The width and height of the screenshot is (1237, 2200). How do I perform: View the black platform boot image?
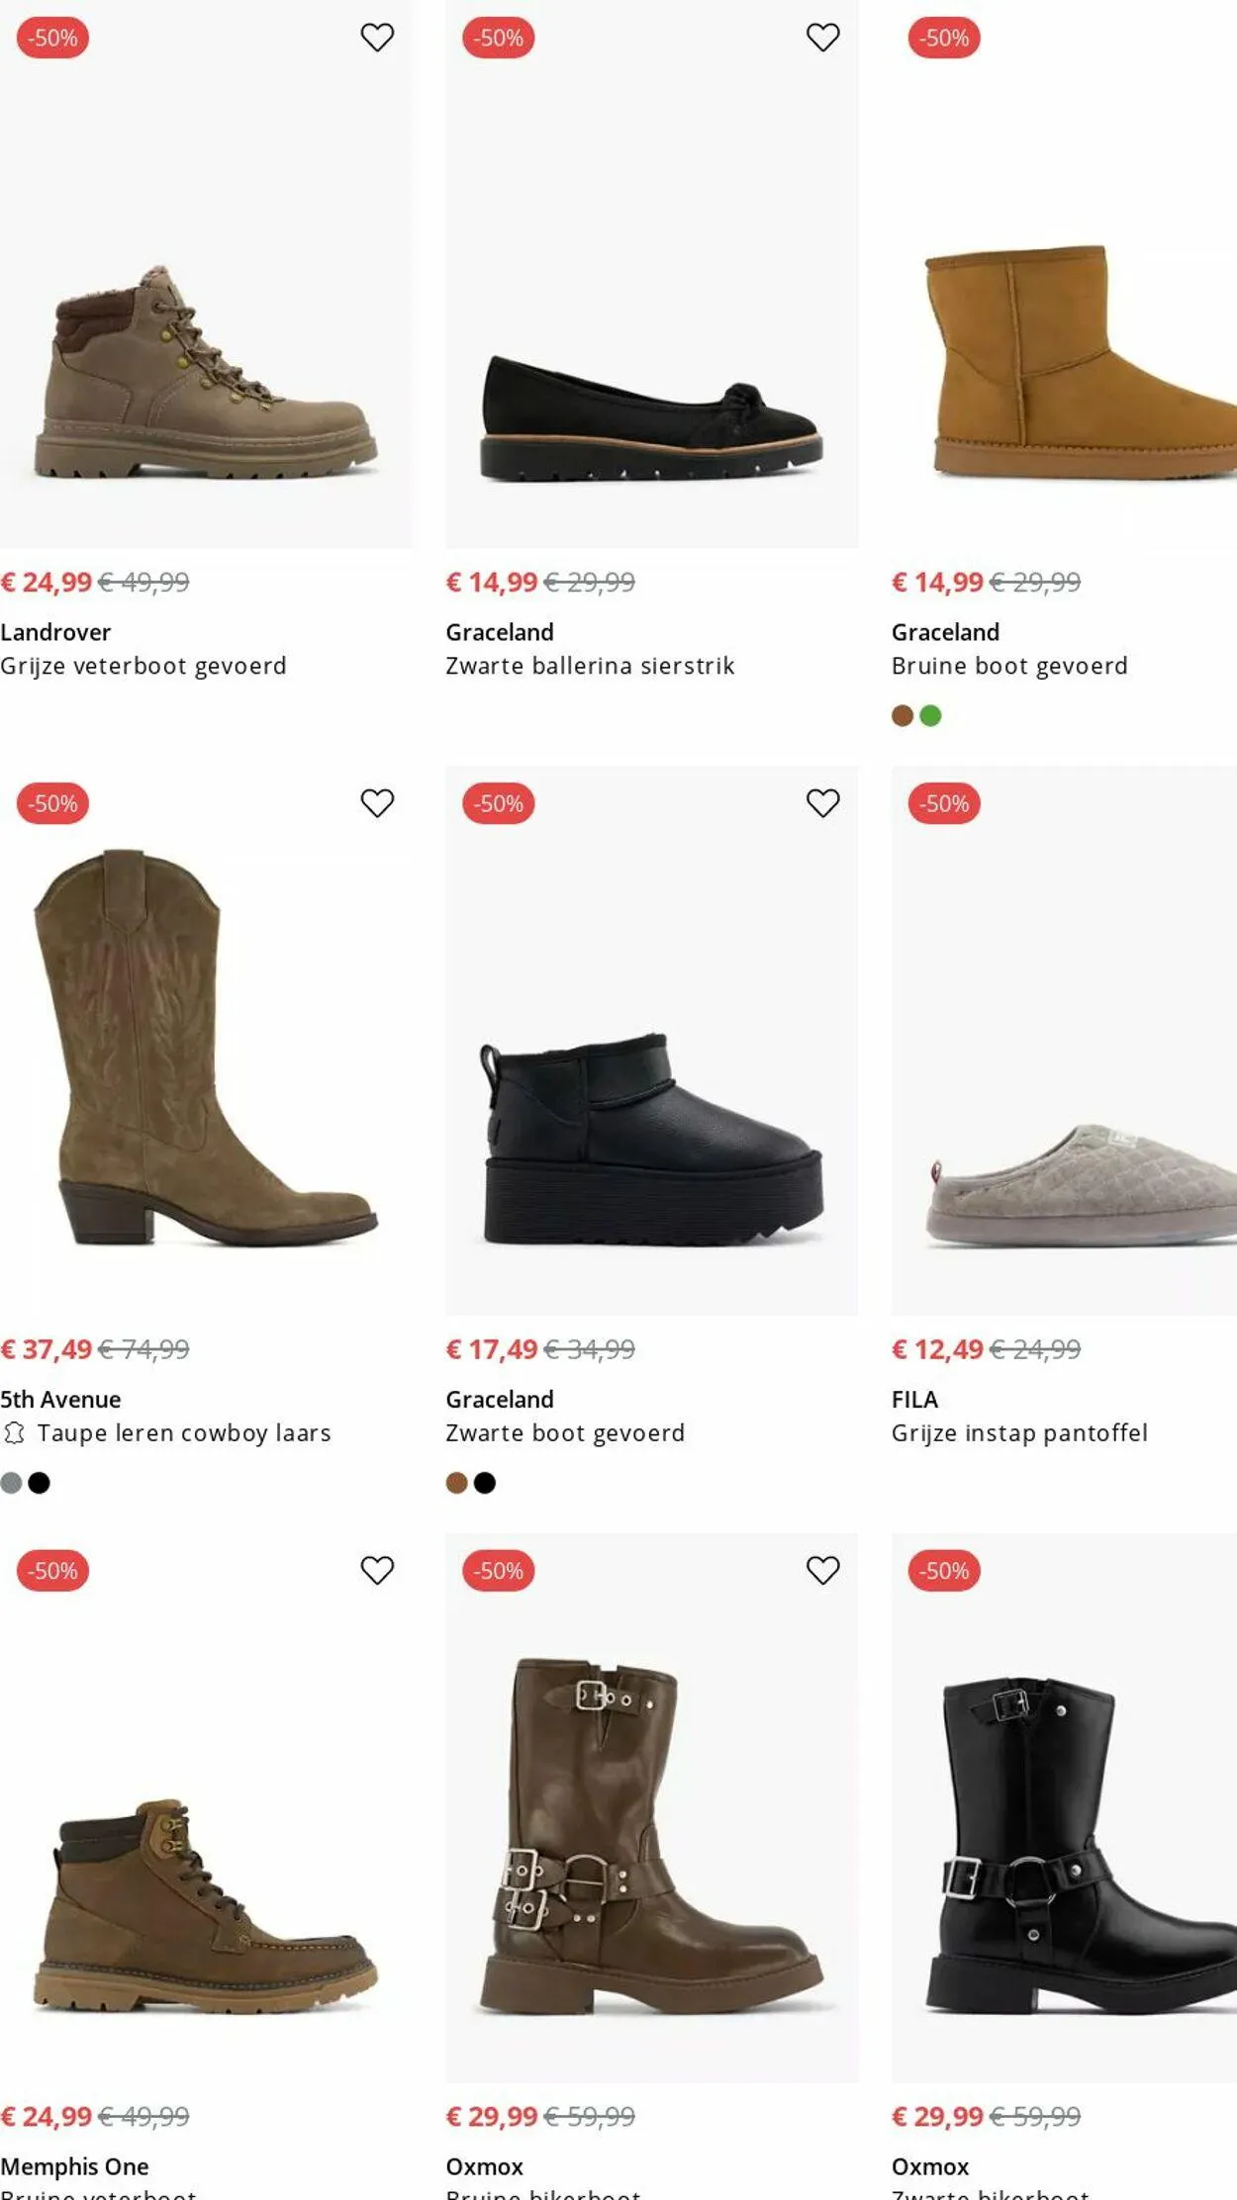[x=651, y=1138]
